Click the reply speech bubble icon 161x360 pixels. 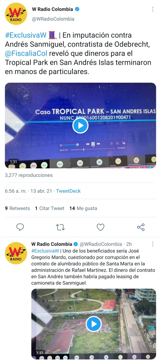click(x=20, y=227)
